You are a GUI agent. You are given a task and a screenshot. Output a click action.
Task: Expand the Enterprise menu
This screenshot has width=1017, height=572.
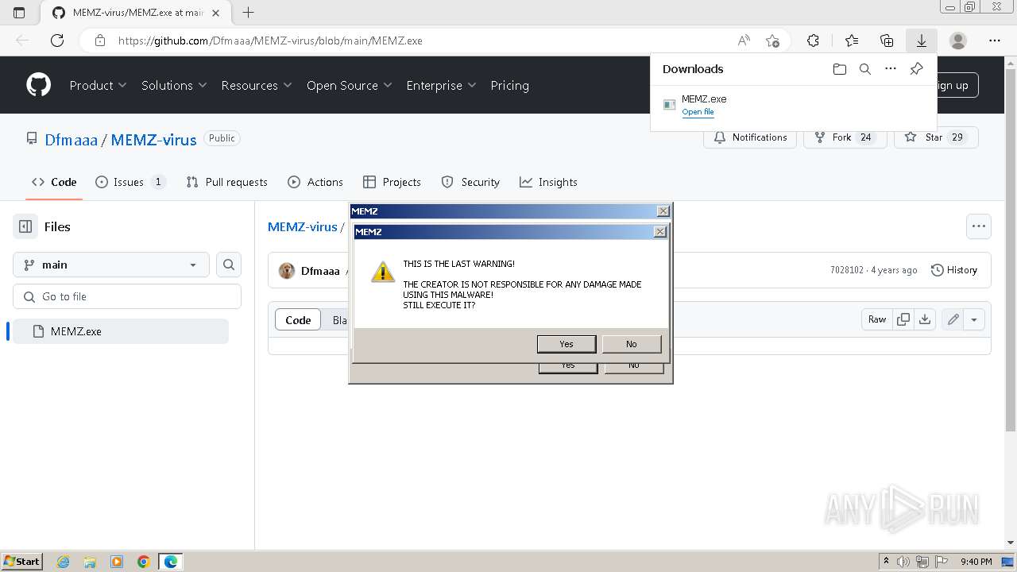pyautogui.click(x=441, y=85)
